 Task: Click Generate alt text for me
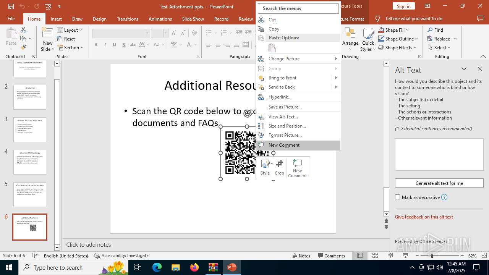439,183
